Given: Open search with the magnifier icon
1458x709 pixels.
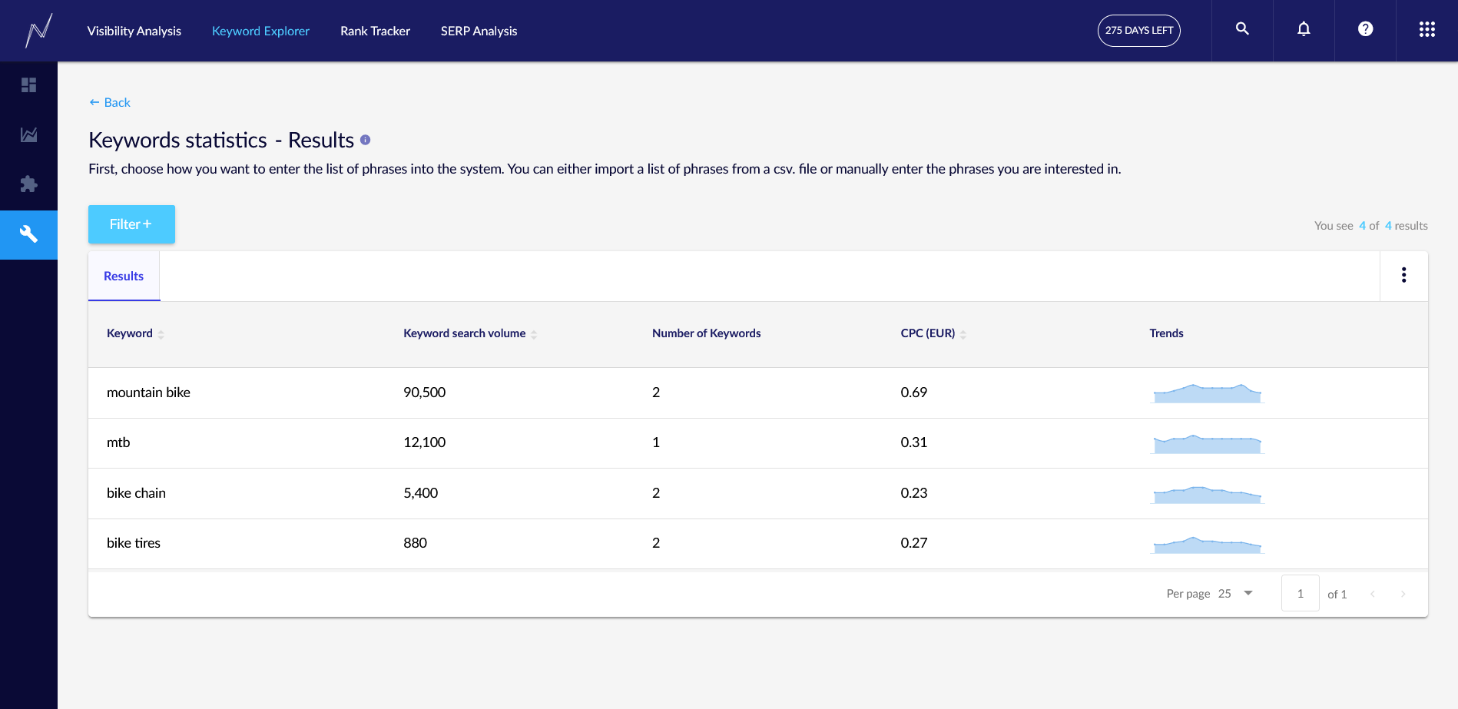Looking at the screenshot, I should pyautogui.click(x=1242, y=29).
